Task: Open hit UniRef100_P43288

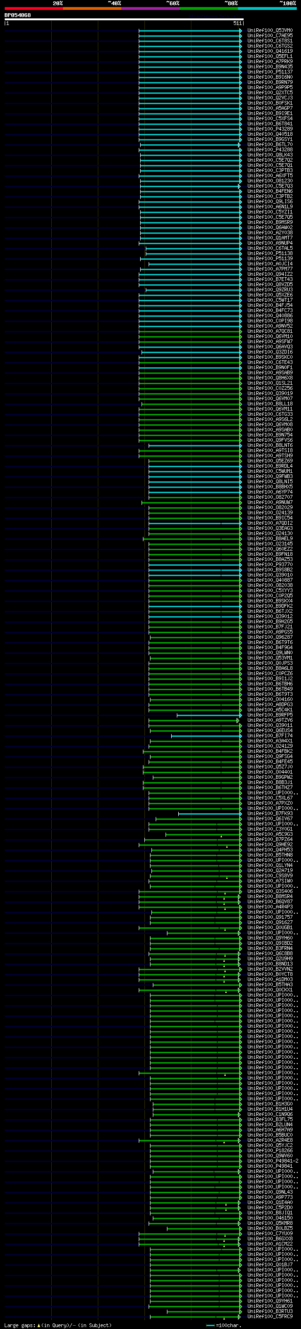Action: point(269,149)
